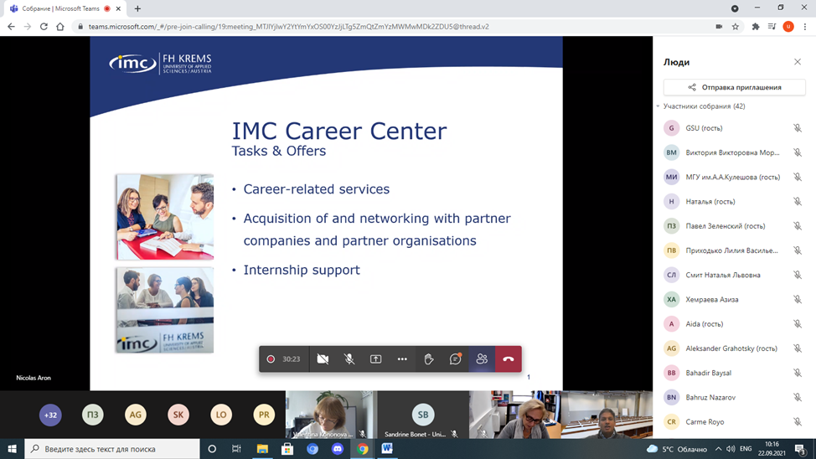Click muted mic icon next to Павел Зеленский
Screen dimensions: 816x459
click(x=798, y=226)
